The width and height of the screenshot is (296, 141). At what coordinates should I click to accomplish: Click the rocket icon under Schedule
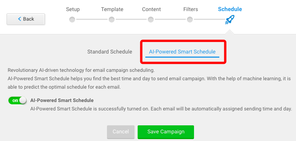(x=230, y=19)
